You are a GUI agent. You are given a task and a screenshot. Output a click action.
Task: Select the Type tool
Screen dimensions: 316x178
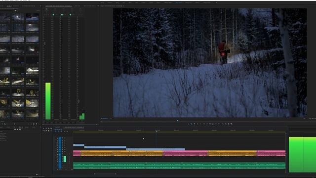[x=51, y=131]
